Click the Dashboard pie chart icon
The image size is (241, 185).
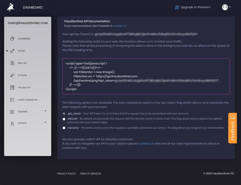click(12, 39)
